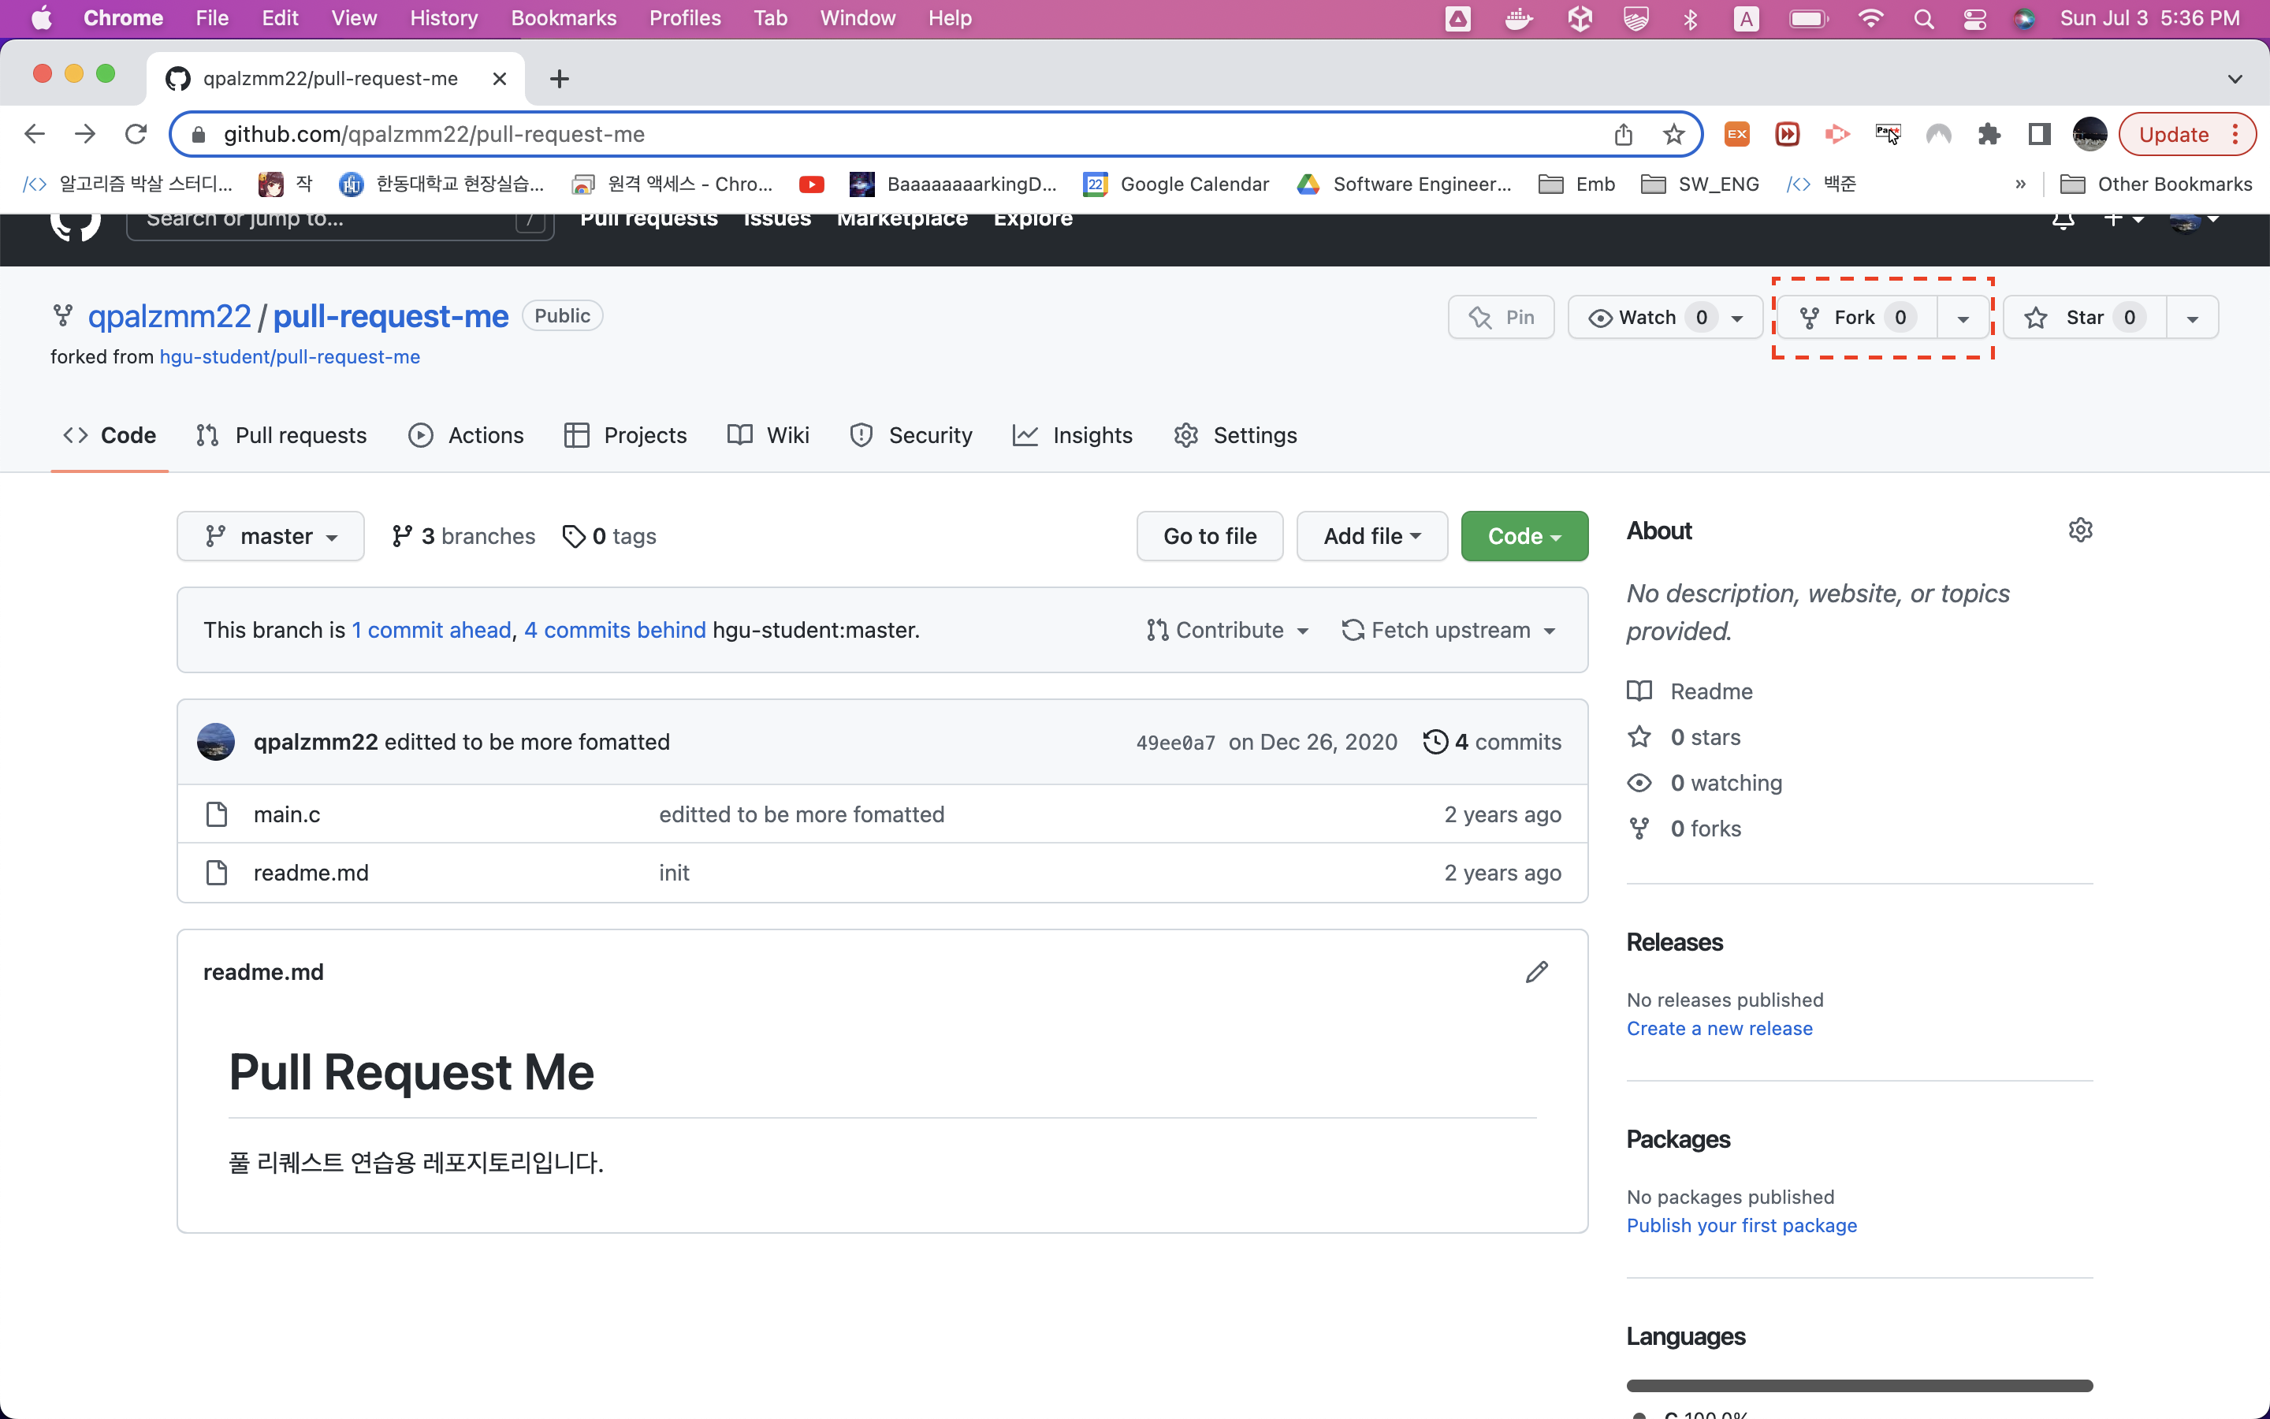Click the 1 commit ahead link
Screen dimensions: 2270x1419
pyautogui.click(x=428, y=629)
